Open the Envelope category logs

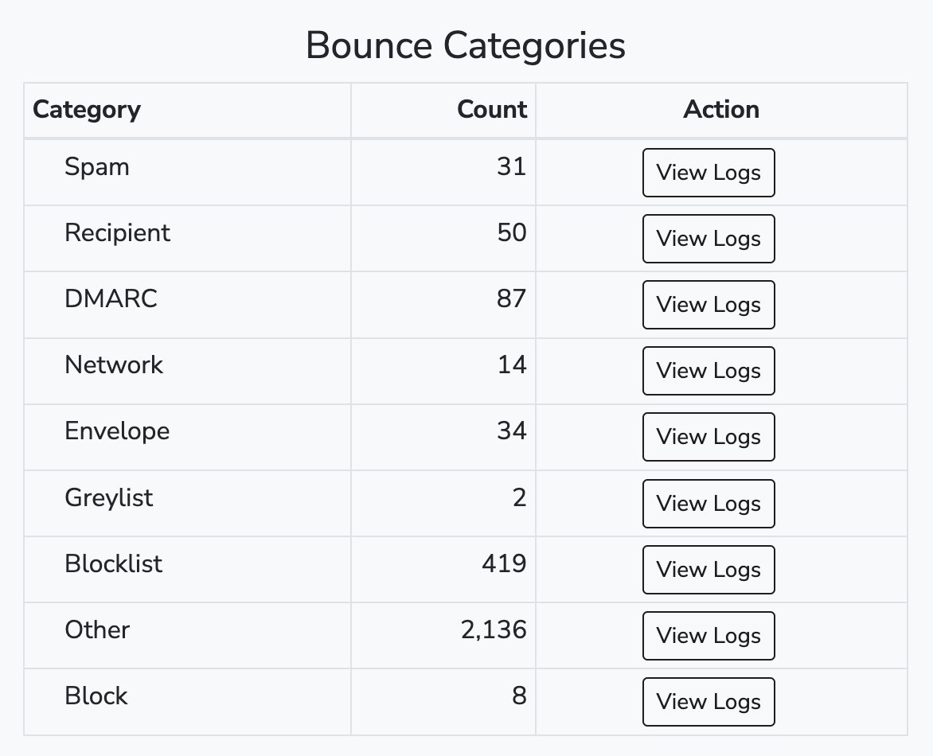(x=708, y=437)
